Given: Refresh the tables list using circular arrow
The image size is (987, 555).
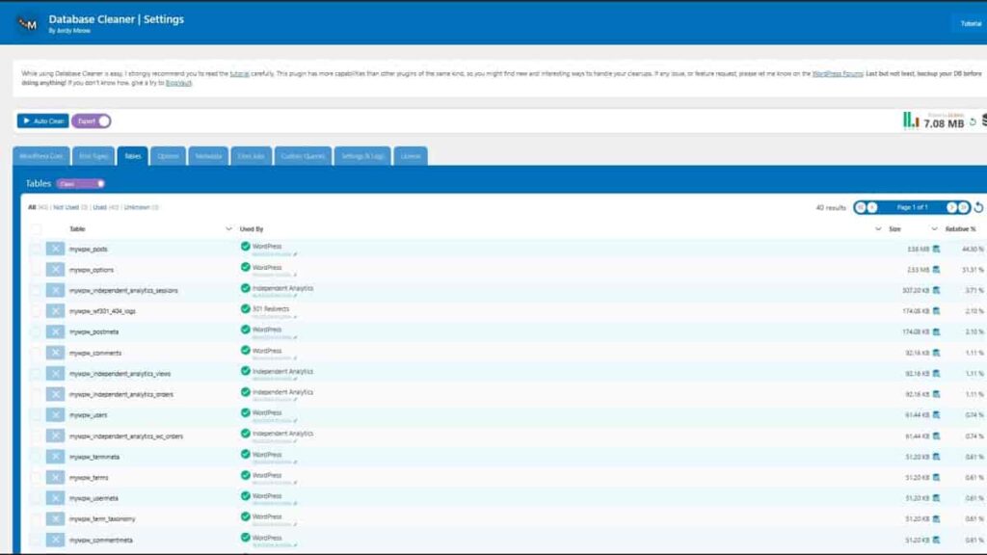Looking at the screenshot, I should click(x=978, y=208).
